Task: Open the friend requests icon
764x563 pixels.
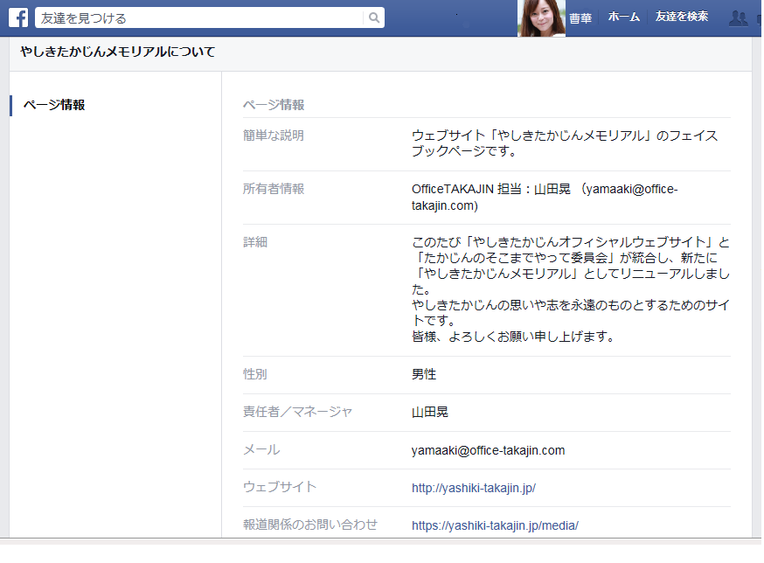Action: click(738, 18)
